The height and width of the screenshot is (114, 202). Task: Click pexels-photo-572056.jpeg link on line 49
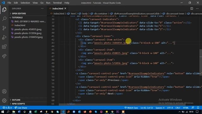(111, 63)
